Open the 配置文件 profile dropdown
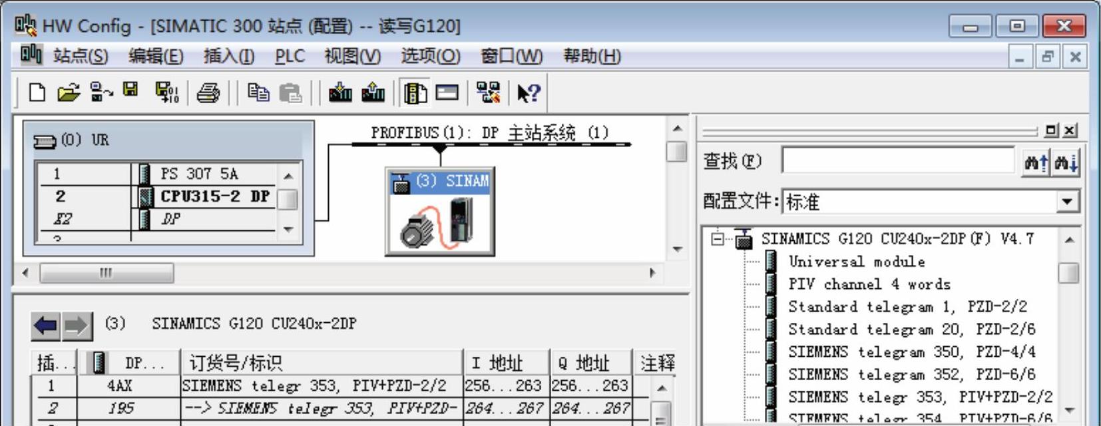This screenshot has height=426, width=1101. point(1067,201)
